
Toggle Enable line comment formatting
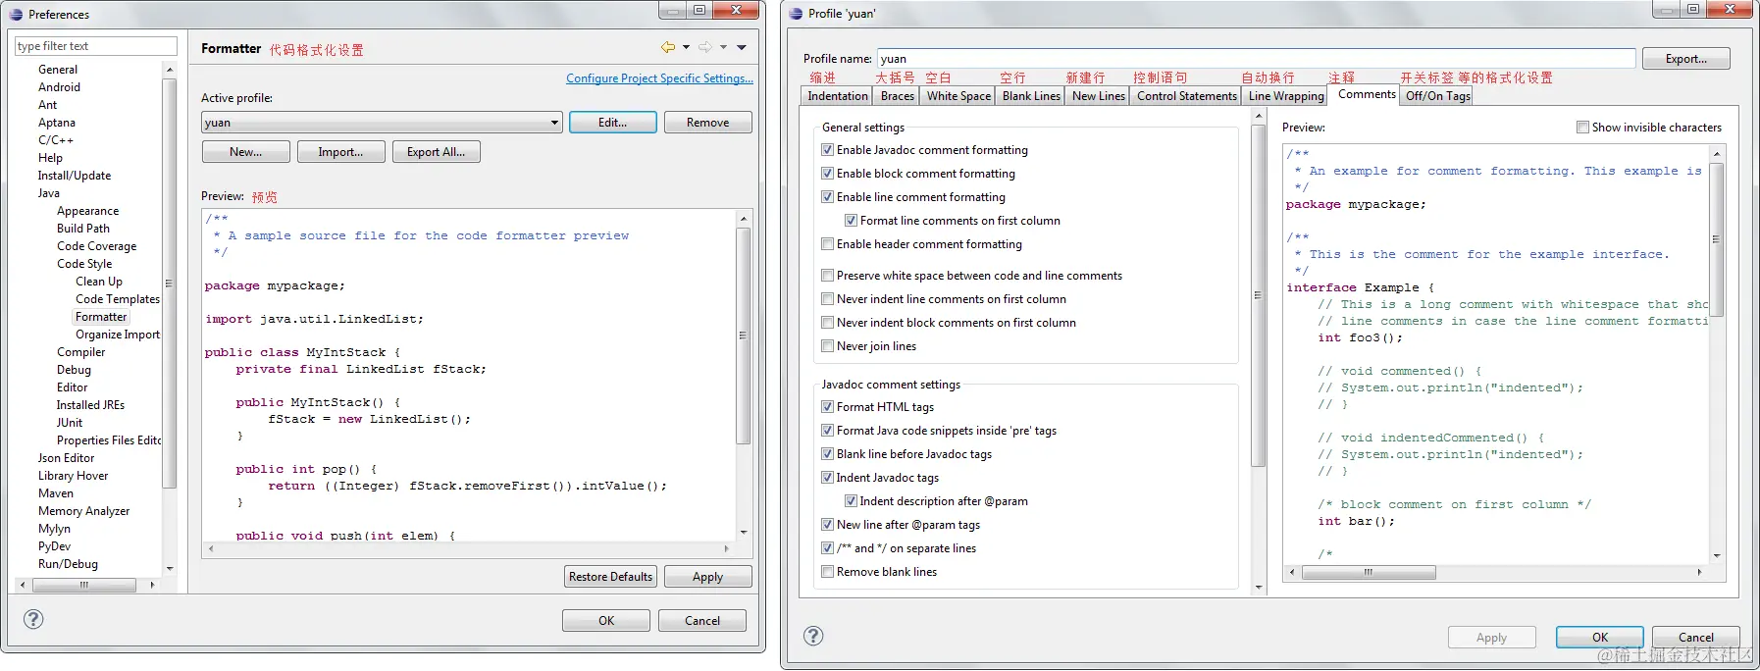tap(827, 197)
